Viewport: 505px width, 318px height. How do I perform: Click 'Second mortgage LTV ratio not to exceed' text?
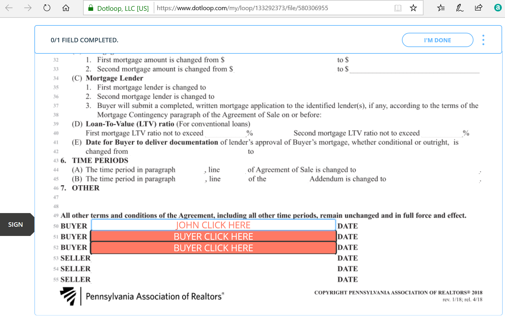[357, 133]
